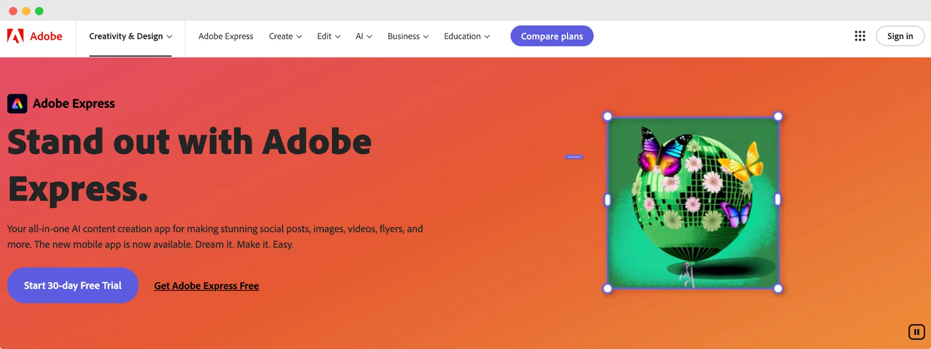Maximize the window with green button
This screenshot has height=349, width=931.
coord(39,11)
